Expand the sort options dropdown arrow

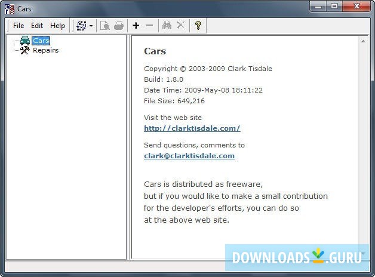[x=91, y=26]
